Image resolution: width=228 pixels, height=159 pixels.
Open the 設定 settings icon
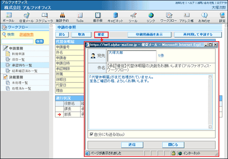click(222, 15)
